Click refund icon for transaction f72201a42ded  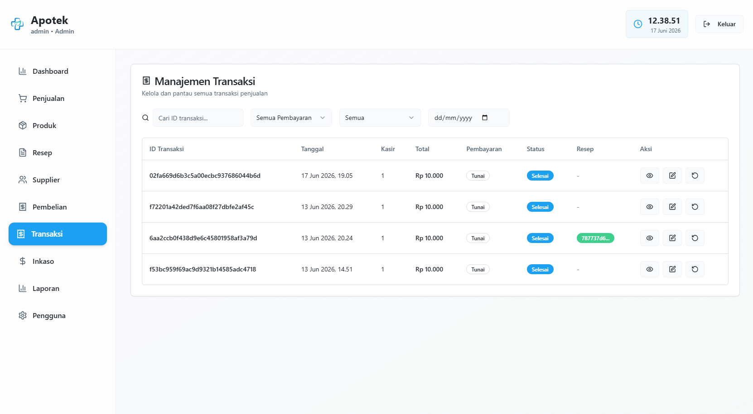click(x=695, y=207)
